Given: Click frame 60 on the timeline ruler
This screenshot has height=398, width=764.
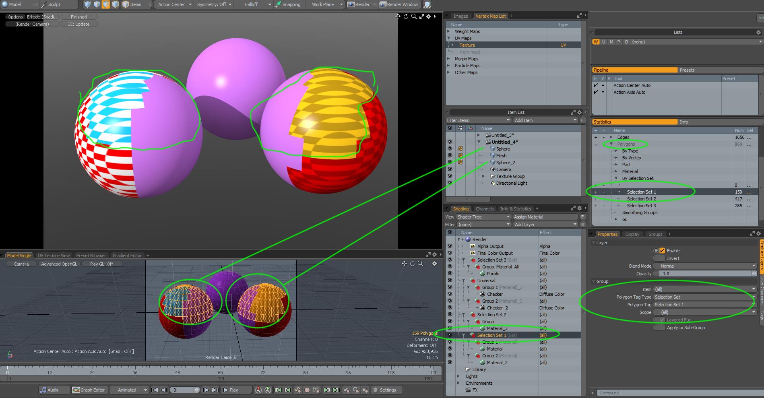Looking at the screenshot, I should tap(220, 373).
